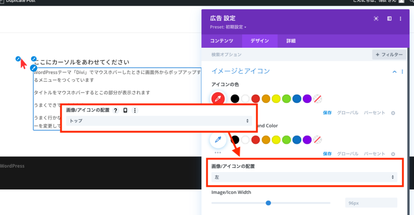Click the mobile responsive icon beside 画像/アイコンの配置
This screenshot has height=215, width=414.
(x=125, y=111)
